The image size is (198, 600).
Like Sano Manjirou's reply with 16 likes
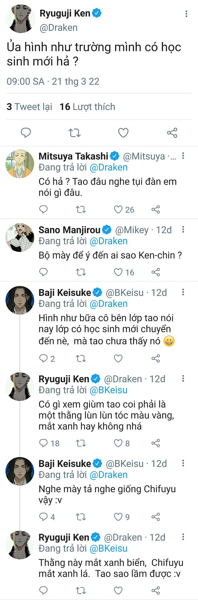pyautogui.click(x=118, y=272)
